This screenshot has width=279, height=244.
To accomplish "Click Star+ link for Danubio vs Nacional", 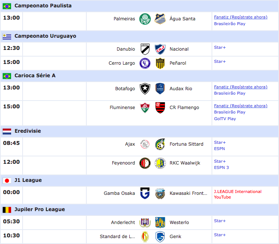I will [220, 47].
